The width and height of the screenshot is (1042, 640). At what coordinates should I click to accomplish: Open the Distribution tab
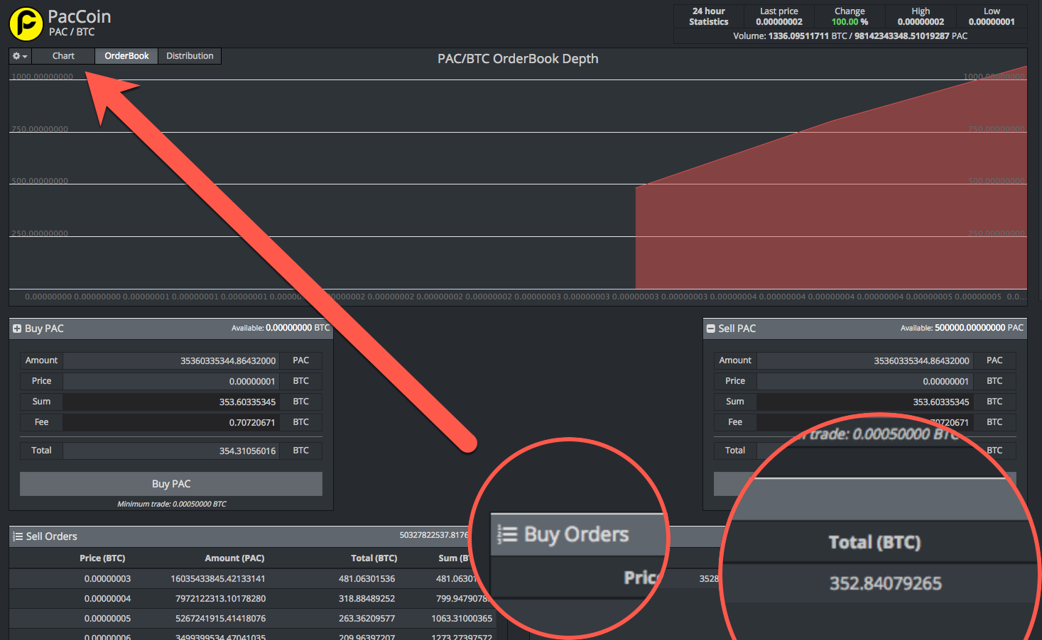pyautogui.click(x=190, y=56)
